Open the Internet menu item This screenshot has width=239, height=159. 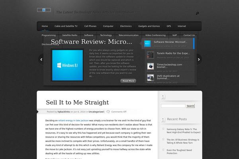tap(182, 26)
